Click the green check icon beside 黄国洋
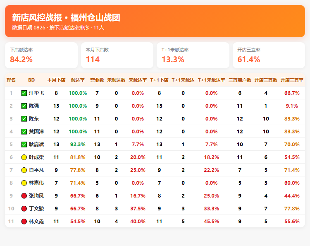 click(24, 132)
